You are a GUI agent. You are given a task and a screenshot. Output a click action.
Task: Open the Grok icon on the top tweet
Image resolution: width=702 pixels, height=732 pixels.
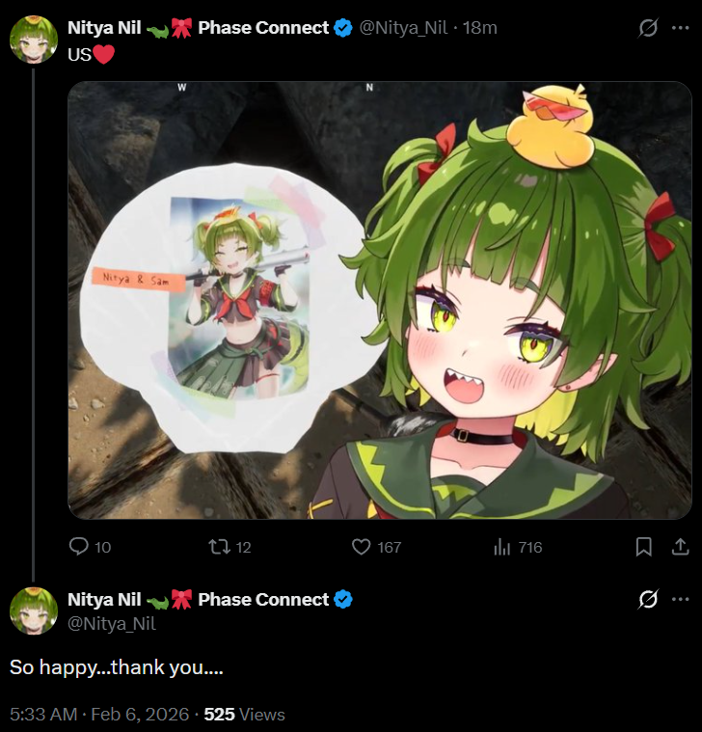point(648,28)
